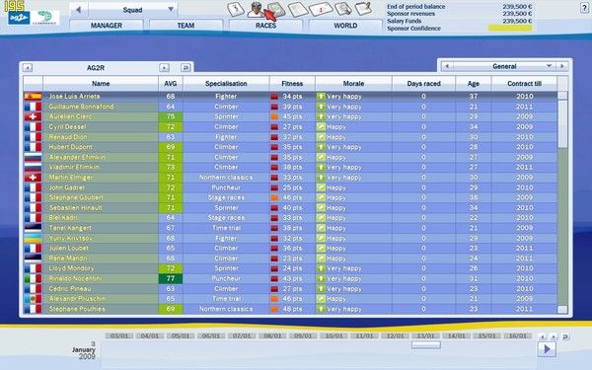Open the Squad dropdown at top
The image size is (592, 370).
point(132,10)
